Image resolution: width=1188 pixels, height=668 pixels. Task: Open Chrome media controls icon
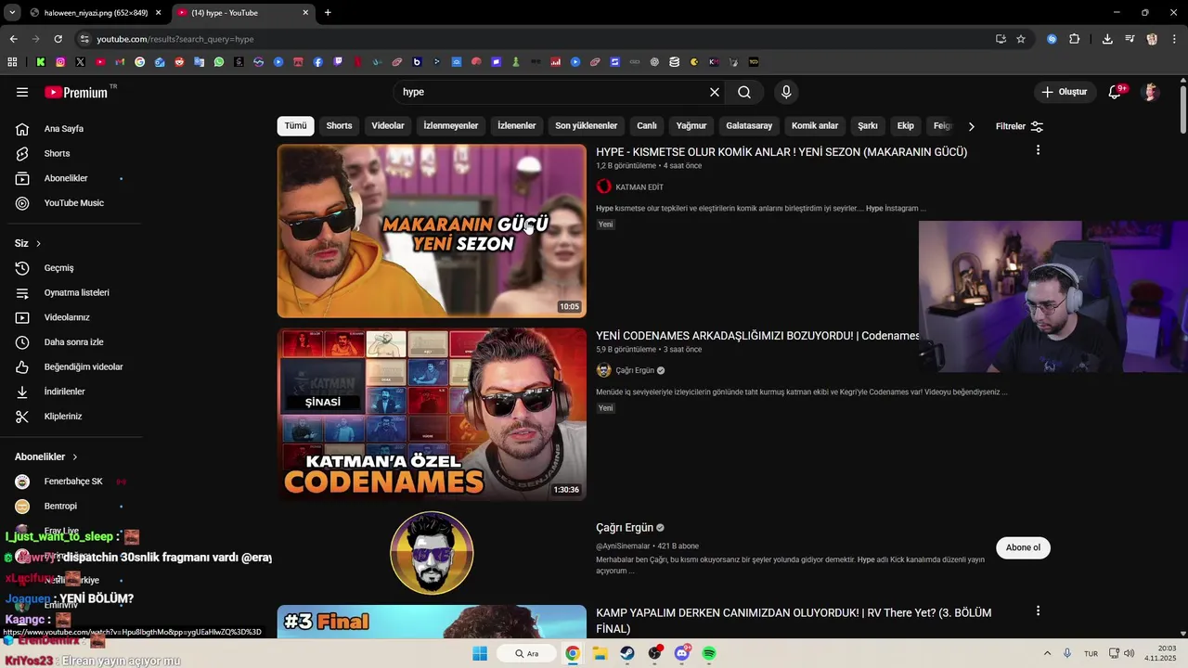tap(1130, 39)
